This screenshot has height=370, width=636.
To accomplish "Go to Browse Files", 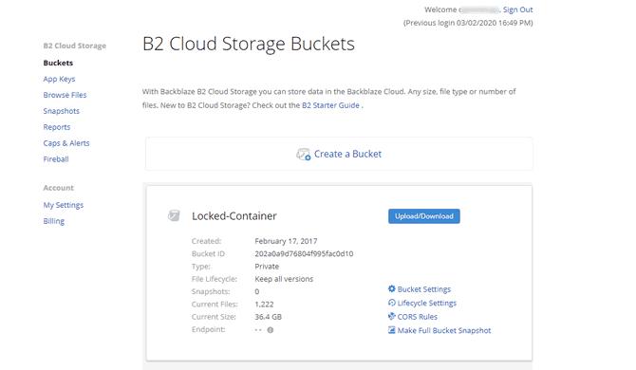I will pos(65,95).
